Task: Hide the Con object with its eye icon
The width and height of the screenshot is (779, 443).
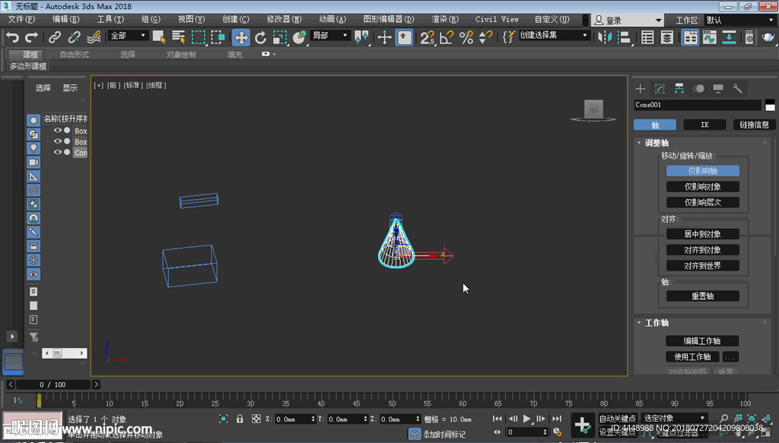Action: coord(58,152)
